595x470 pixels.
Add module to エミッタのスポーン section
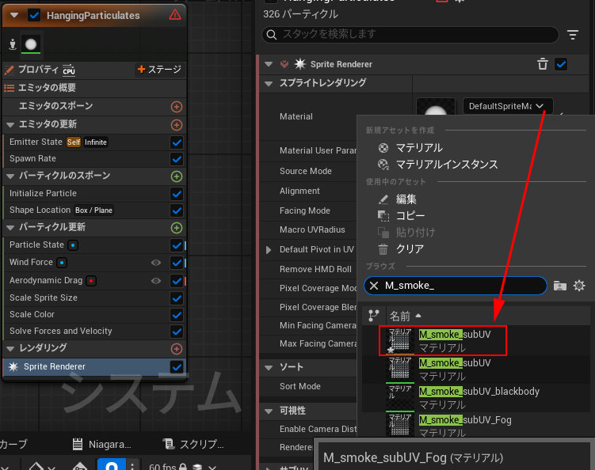click(x=177, y=106)
